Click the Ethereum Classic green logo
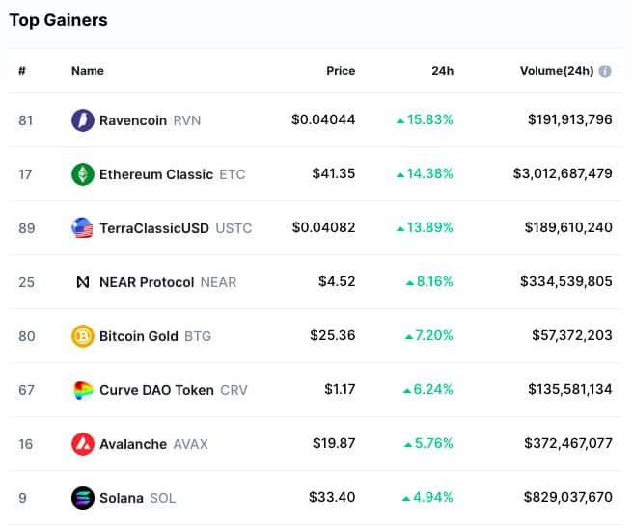 (83, 174)
